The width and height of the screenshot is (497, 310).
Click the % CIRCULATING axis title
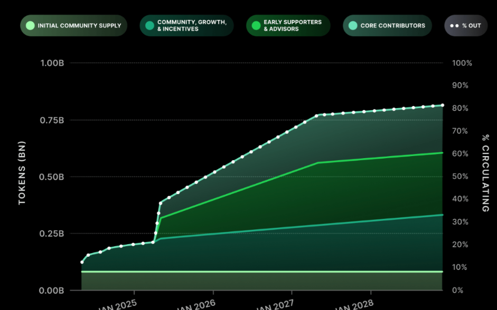(485, 173)
